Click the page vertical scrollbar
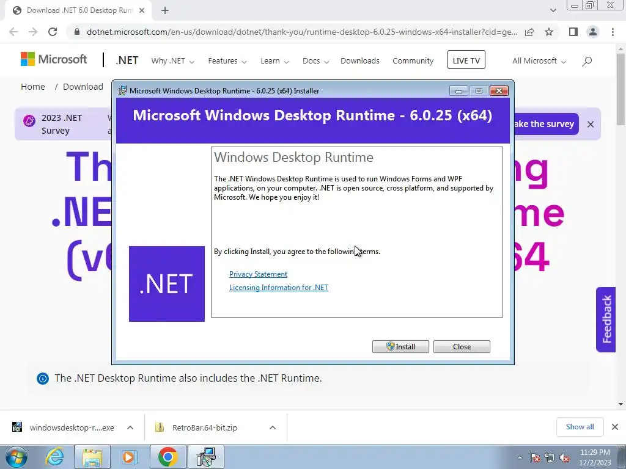 point(621,89)
